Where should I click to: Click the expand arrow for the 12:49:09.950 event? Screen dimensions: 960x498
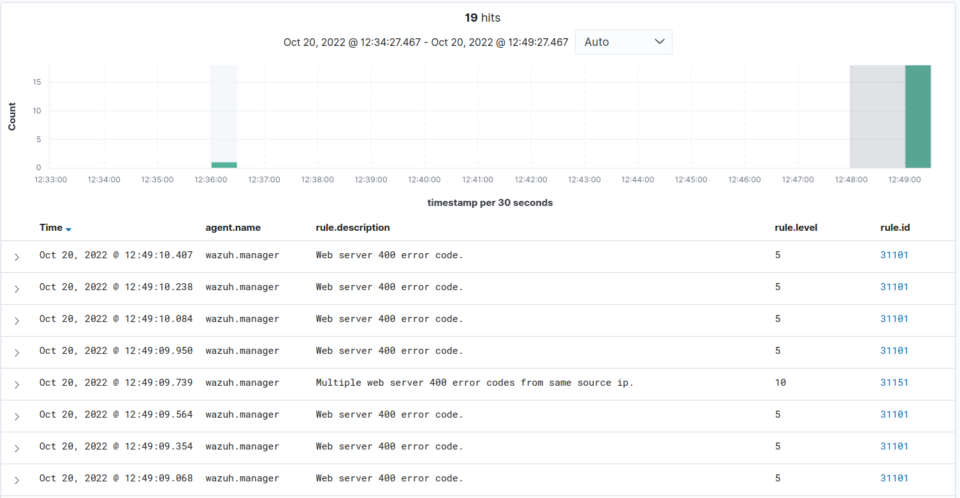click(17, 352)
